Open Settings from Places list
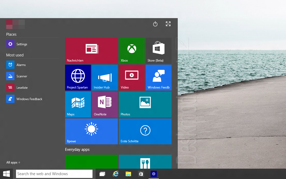 (33, 44)
